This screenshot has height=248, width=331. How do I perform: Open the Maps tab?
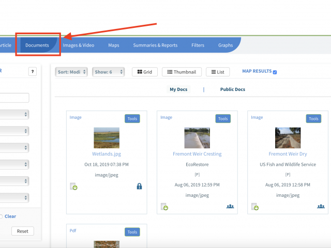coord(114,45)
